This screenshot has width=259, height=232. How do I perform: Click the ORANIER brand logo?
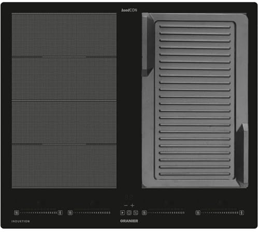(x=129, y=221)
